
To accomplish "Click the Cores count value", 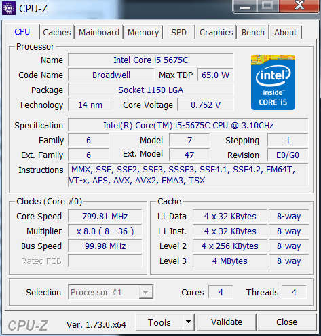I will tap(221, 292).
